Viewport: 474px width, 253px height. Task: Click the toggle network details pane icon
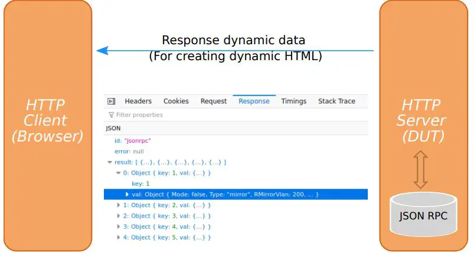[111, 101]
